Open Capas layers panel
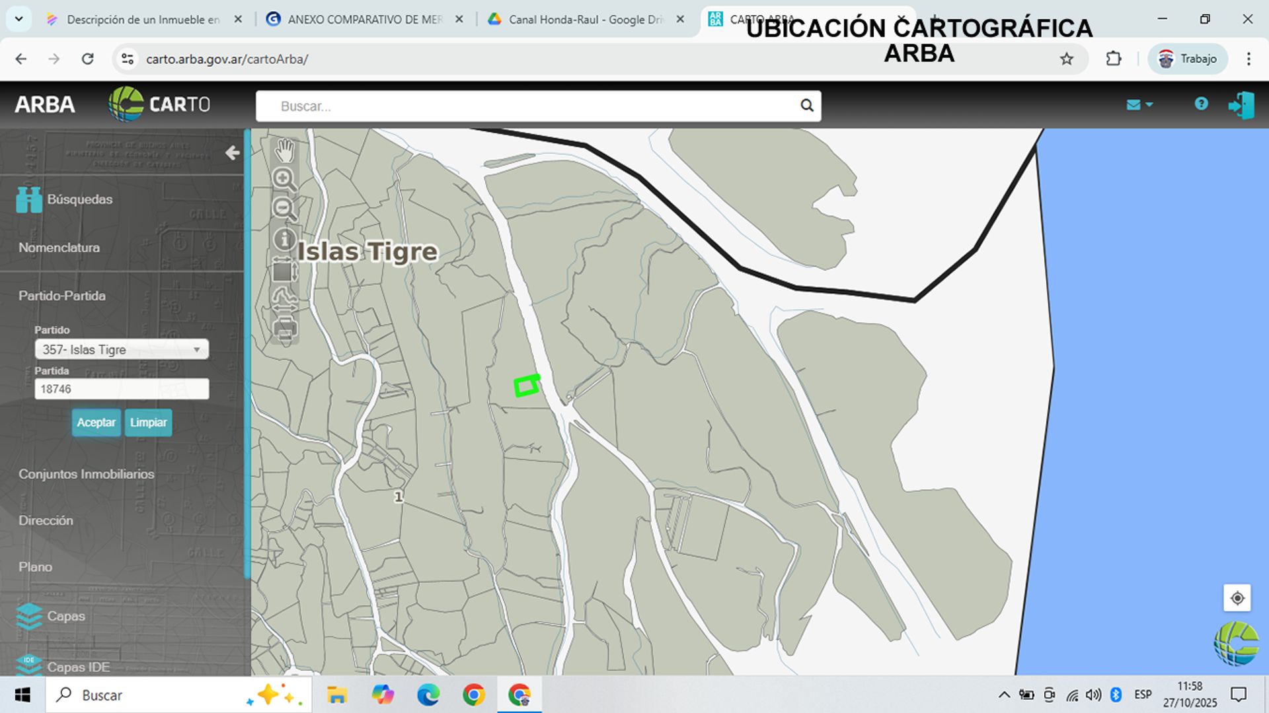The image size is (1269, 713). coord(65,616)
